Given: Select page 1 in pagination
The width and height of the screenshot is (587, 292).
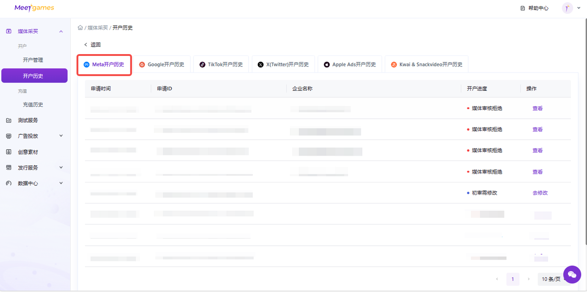Looking at the screenshot, I should [x=513, y=279].
